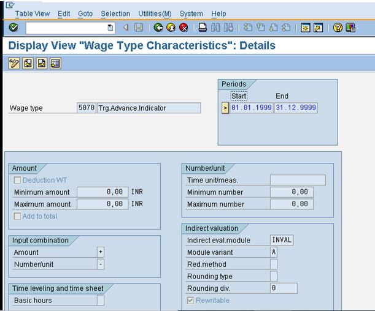Open the command field history dropdown
375x311 pixels.
tap(110, 28)
